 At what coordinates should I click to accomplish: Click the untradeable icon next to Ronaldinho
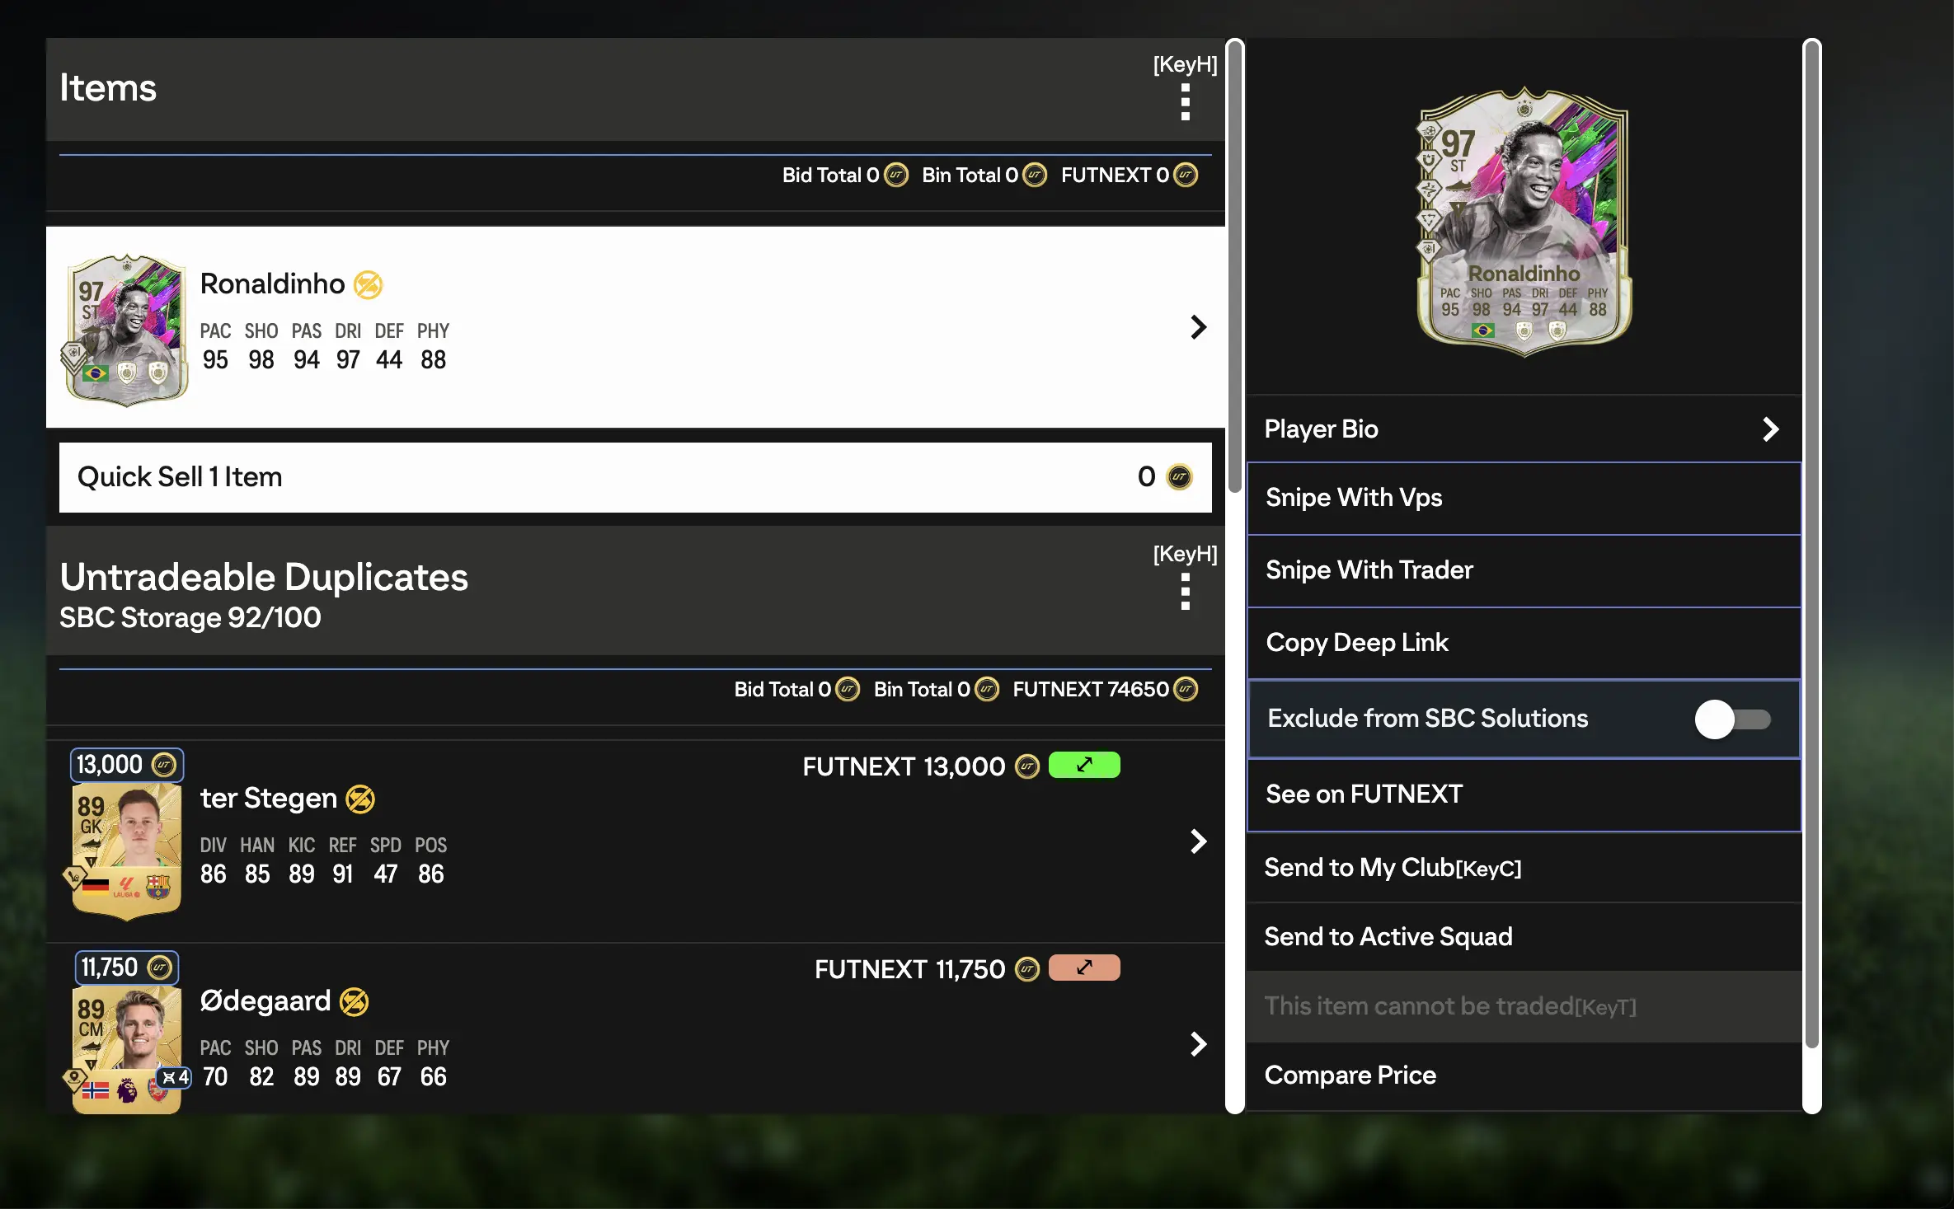pyautogui.click(x=368, y=284)
